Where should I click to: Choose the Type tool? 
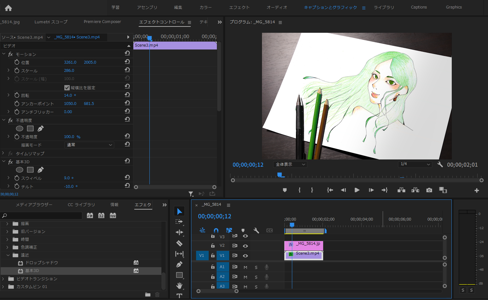(x=179, y=296)
